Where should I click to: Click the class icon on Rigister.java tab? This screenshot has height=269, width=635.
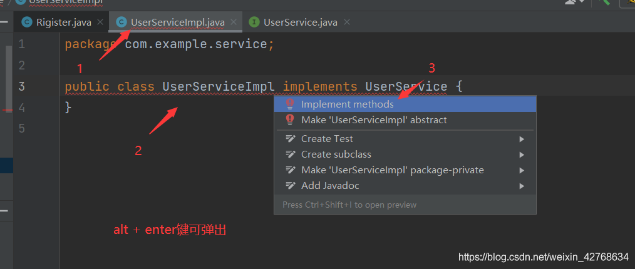pyautogui.click(x=26, y=23)
